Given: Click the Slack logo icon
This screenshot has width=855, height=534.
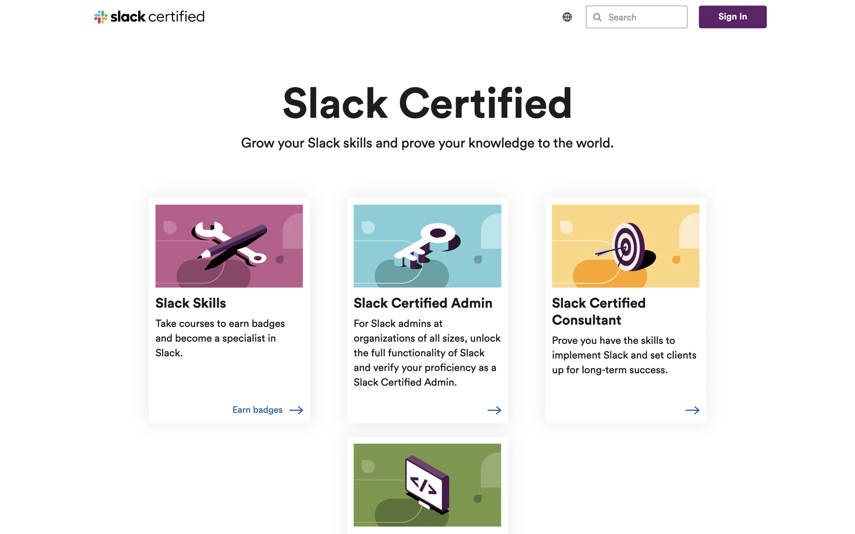Looking at the screenshot, I should (101, 17).
